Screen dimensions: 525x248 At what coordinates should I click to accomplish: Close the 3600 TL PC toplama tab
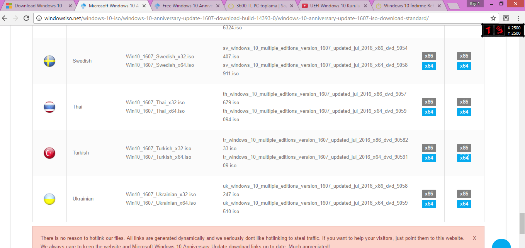click(292, 6)
